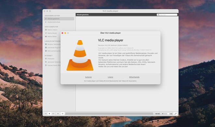This screenshot has height=127, width=215.
Task: Set full volume using the loud speaker icon
Action: [171, 114]
